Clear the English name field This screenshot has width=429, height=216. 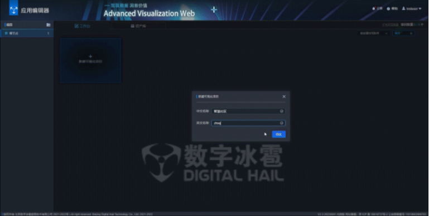tap(282, 123)
